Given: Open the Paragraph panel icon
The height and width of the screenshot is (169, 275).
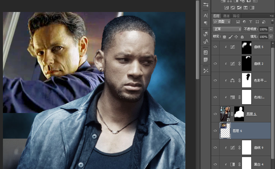Looking at the screenshot, I should coord(206,23).
